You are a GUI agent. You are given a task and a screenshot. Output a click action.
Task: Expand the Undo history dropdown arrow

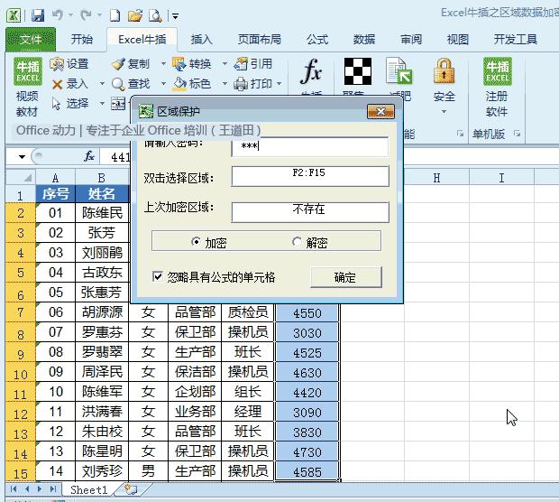click(70, 15)
